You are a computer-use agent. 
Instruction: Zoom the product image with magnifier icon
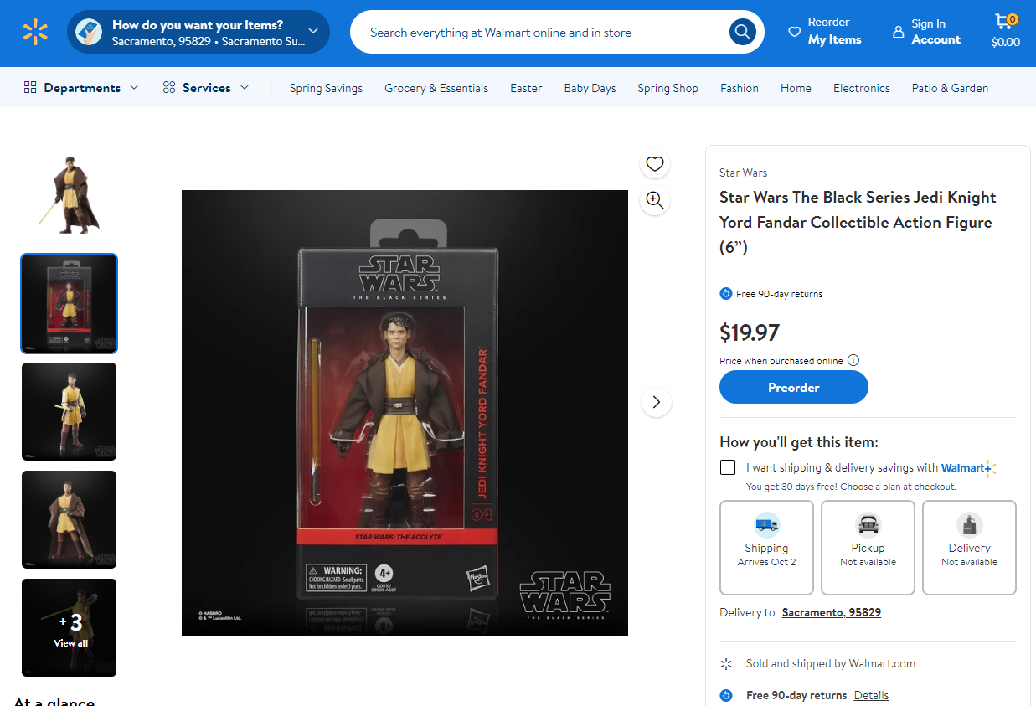point(655,200)
